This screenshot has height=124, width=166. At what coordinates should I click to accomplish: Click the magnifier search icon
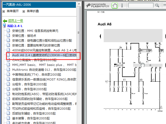tap(157, 5)
